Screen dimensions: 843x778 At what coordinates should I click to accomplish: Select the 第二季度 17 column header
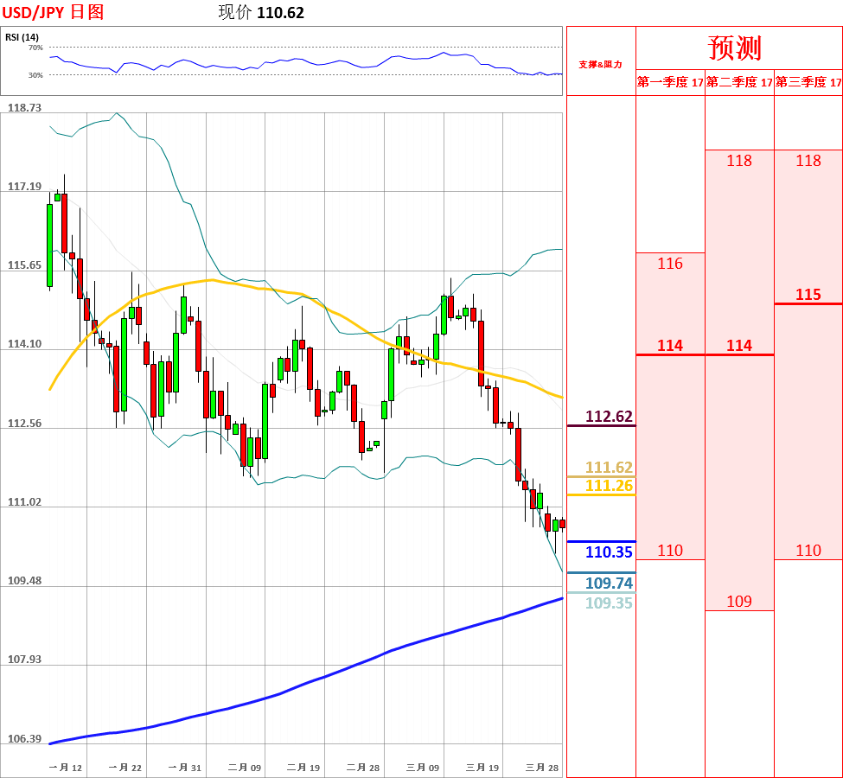click(739, 82)
